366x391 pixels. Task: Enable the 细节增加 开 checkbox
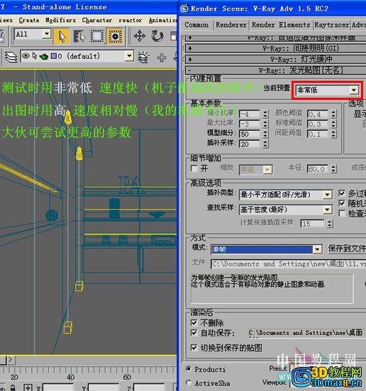(x=194, y=169)
